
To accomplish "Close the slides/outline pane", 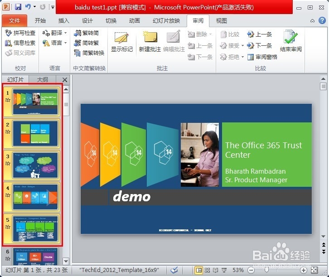I will click(65, 80).
